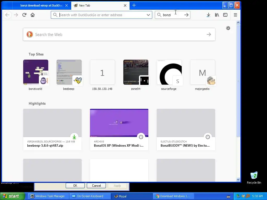Click the address bar search magnifier
This screenshot has height=200, width=267.
pos(55,15)
